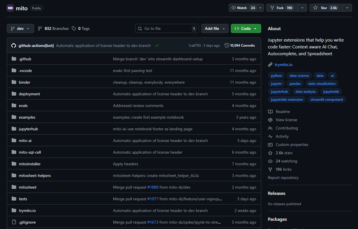Click the mito repository logo icon
The width and height of the screenshot is (358, 229).
pos(10,8)
